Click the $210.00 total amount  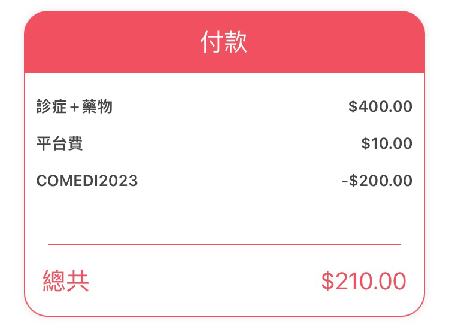pyautogui.click(x=363, y=281)
